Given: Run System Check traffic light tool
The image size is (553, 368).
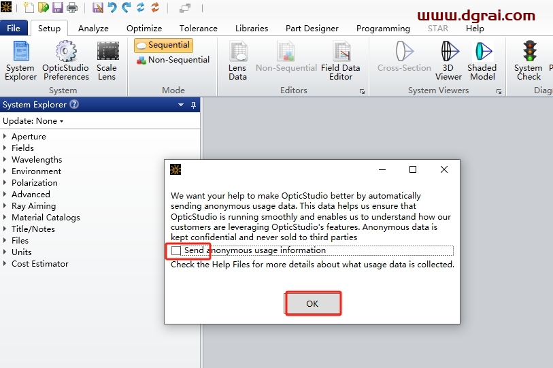Looking at the screenshot, I should coord(529,61).
